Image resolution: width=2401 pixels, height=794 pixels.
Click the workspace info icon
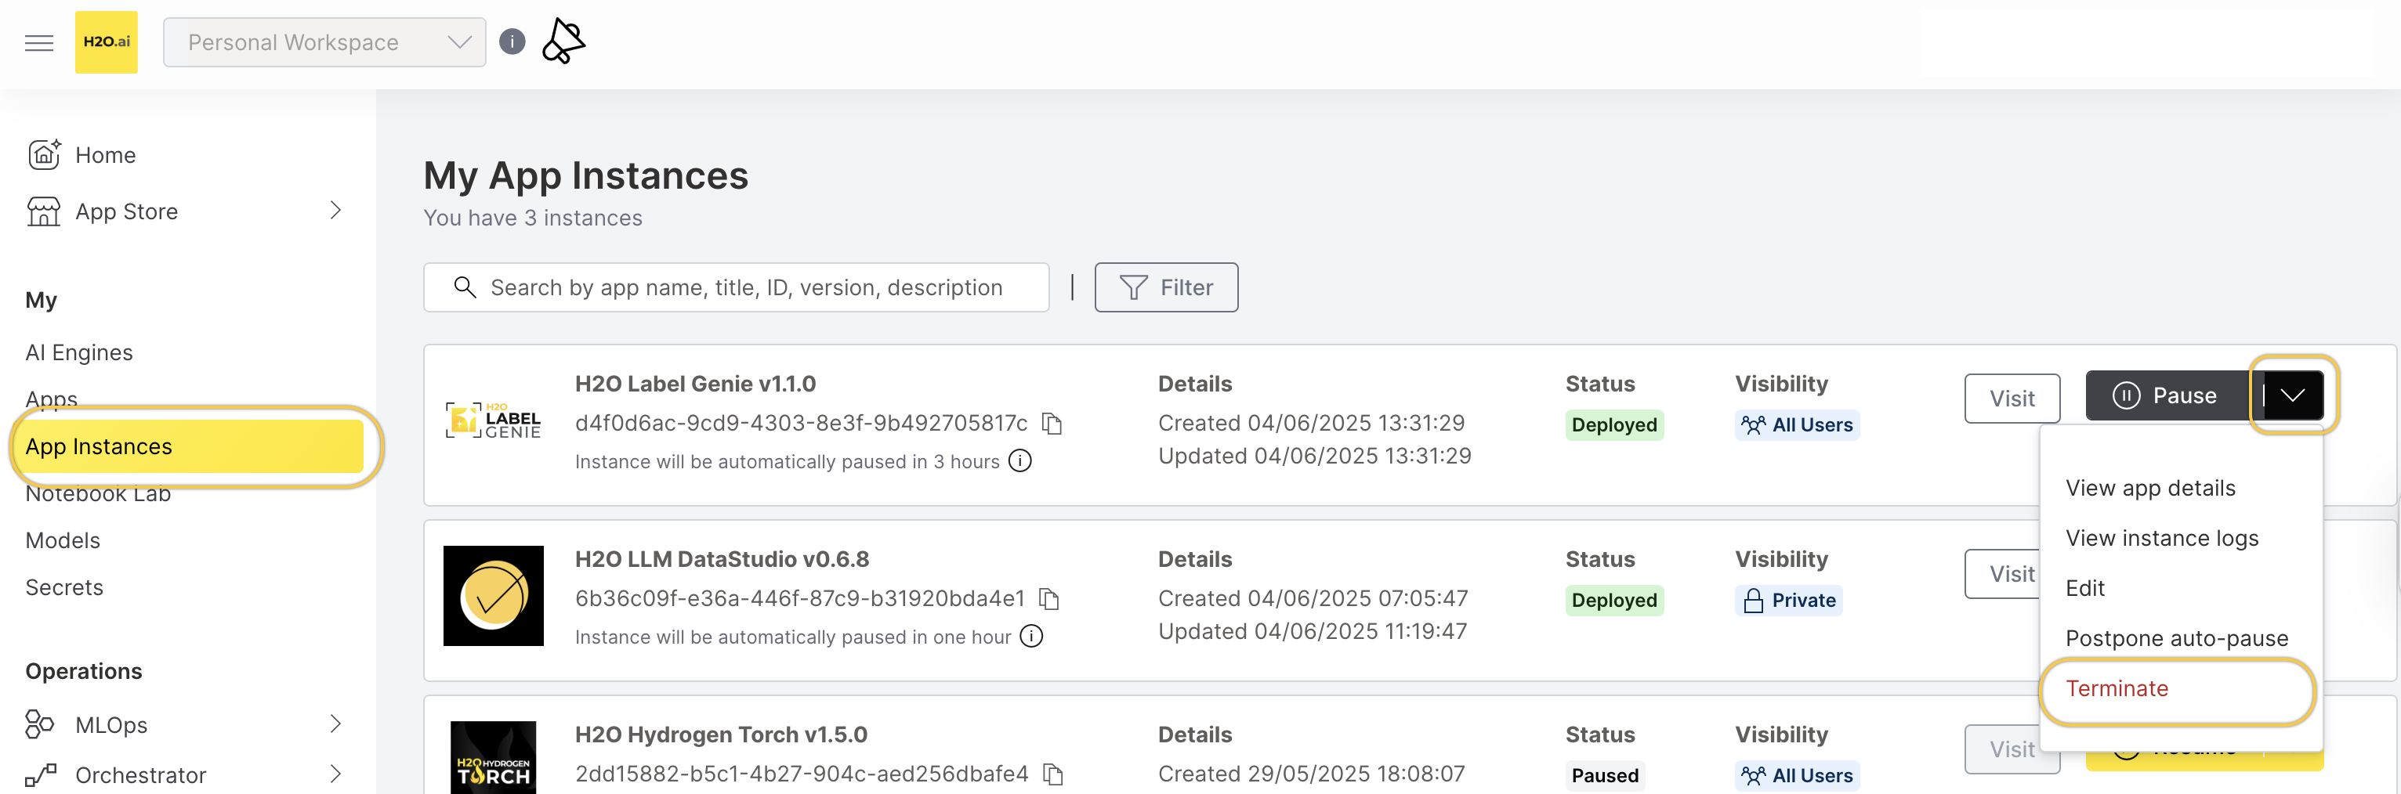coord(512,42)
